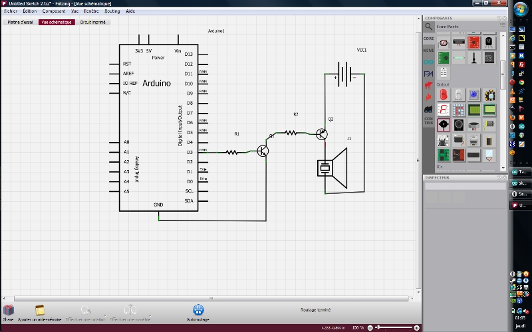Open the CONTRIB parts bin tab
Screen dimensions: 532x332
[428, 121]
